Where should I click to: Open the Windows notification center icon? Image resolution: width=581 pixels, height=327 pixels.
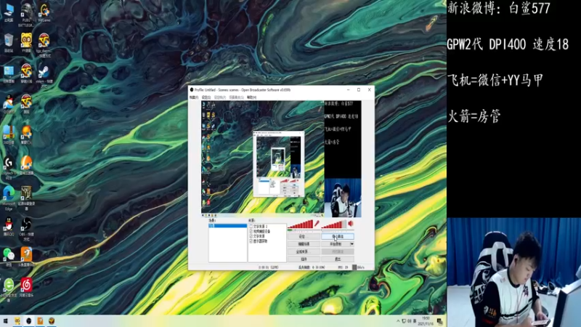click(440, 321)
